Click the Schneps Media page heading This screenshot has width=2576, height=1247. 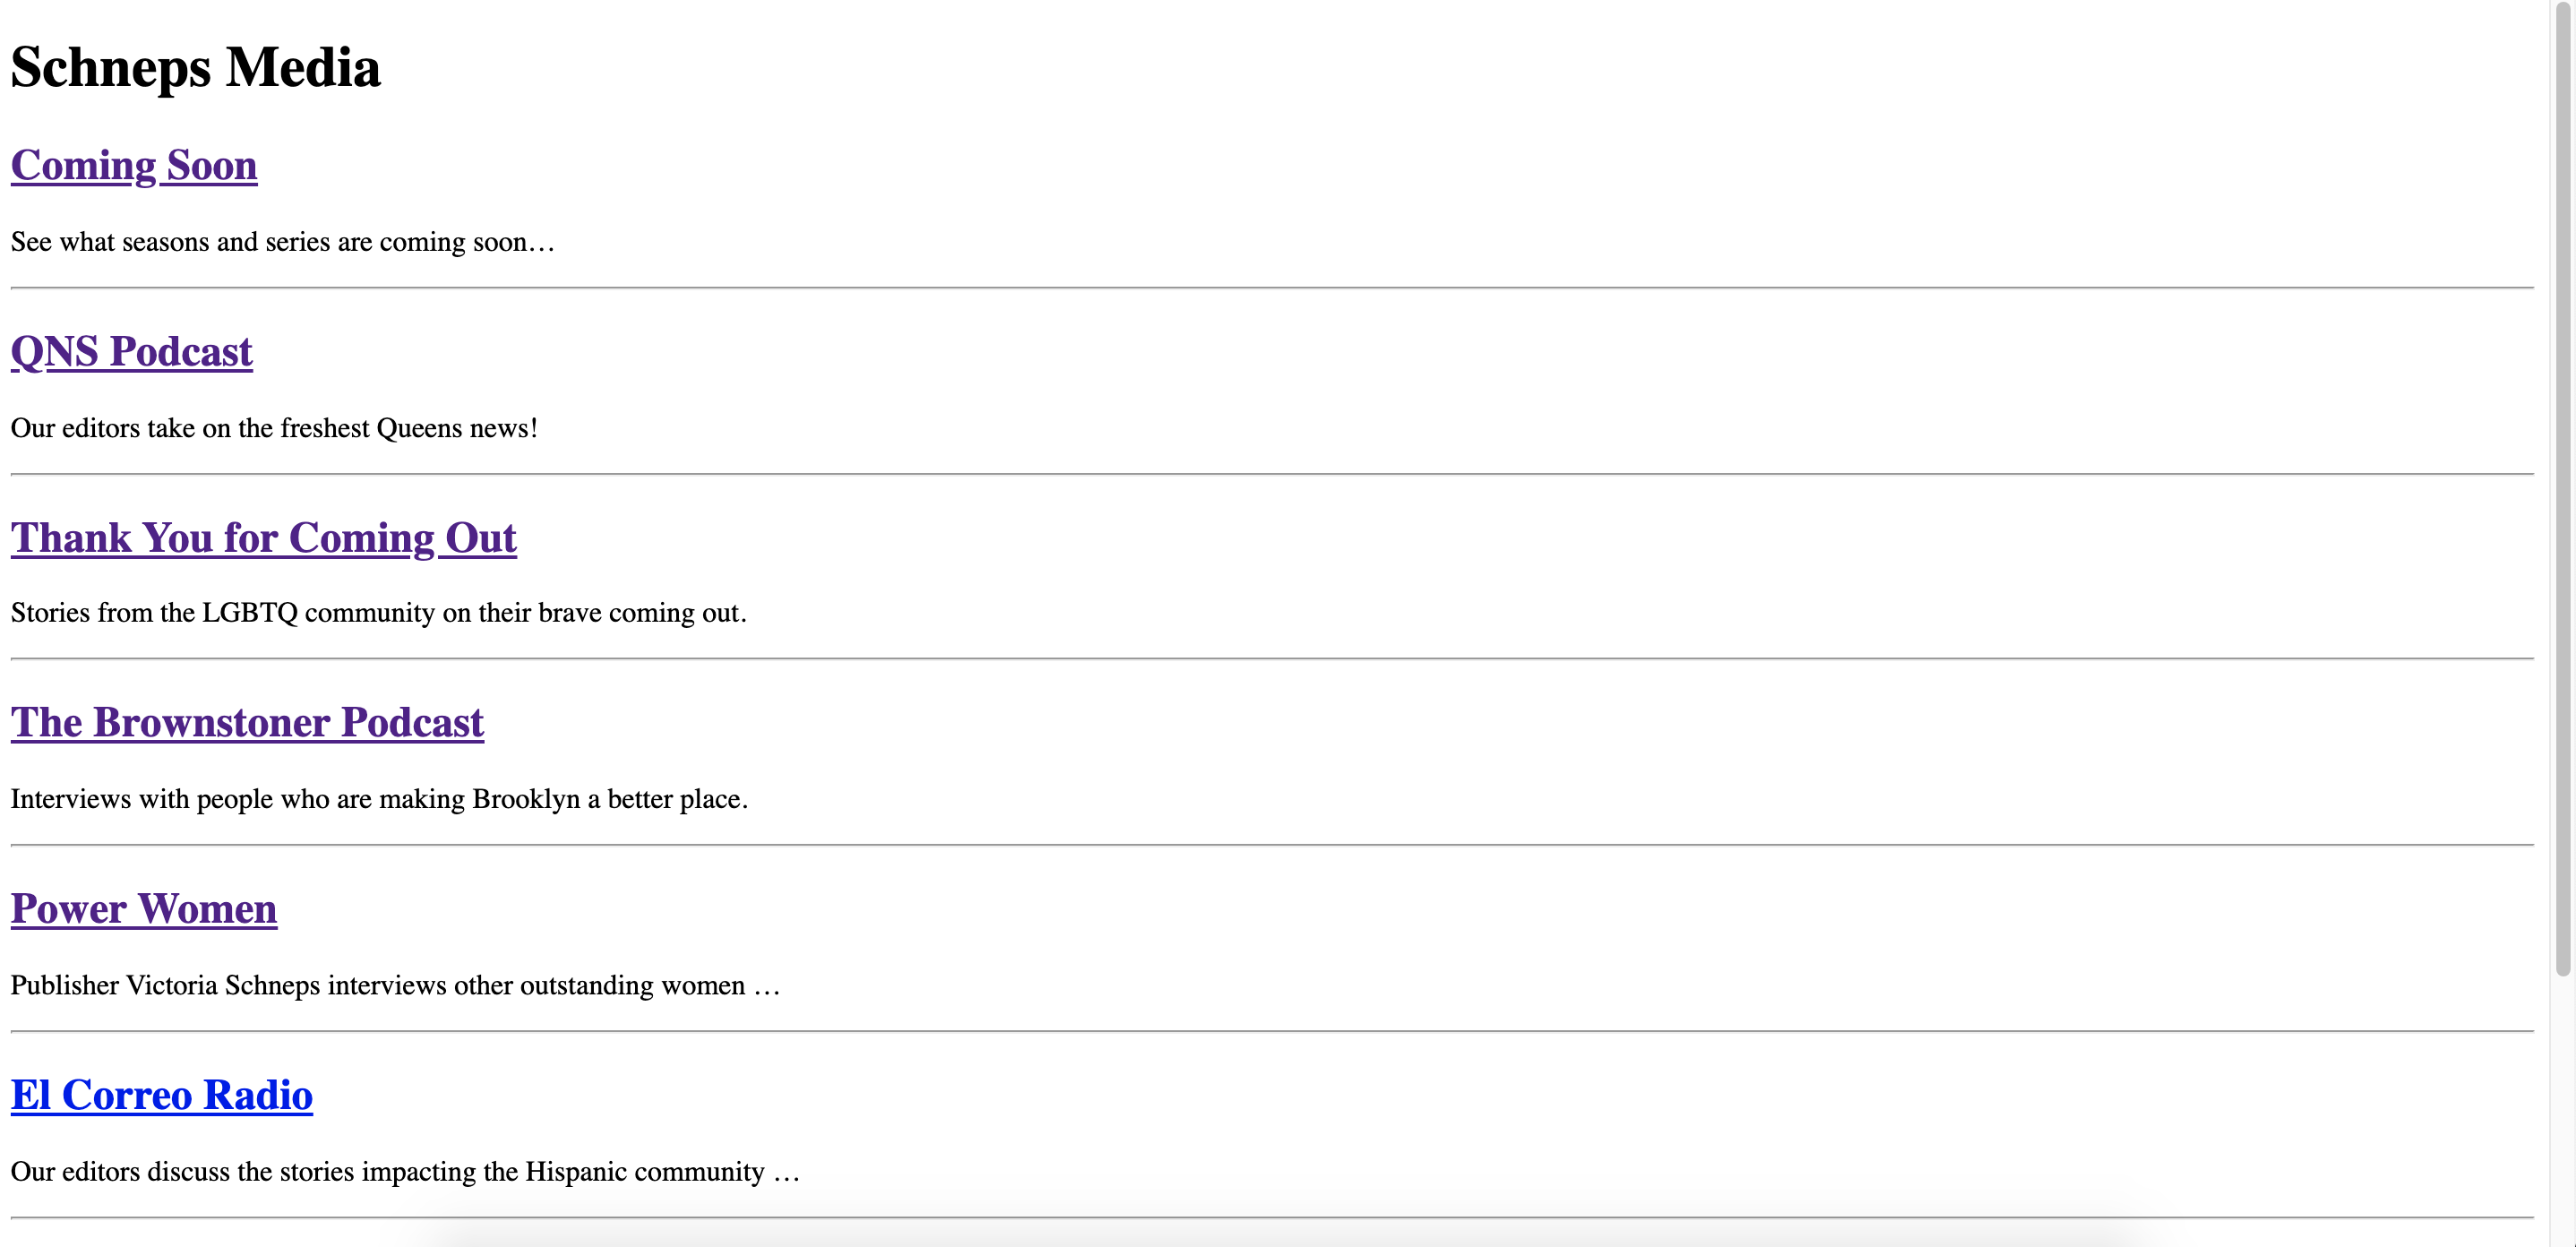(x=196, y=68)
